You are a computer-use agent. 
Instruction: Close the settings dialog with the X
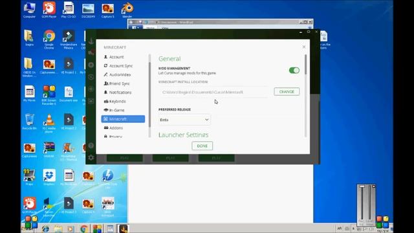point(304,47)
